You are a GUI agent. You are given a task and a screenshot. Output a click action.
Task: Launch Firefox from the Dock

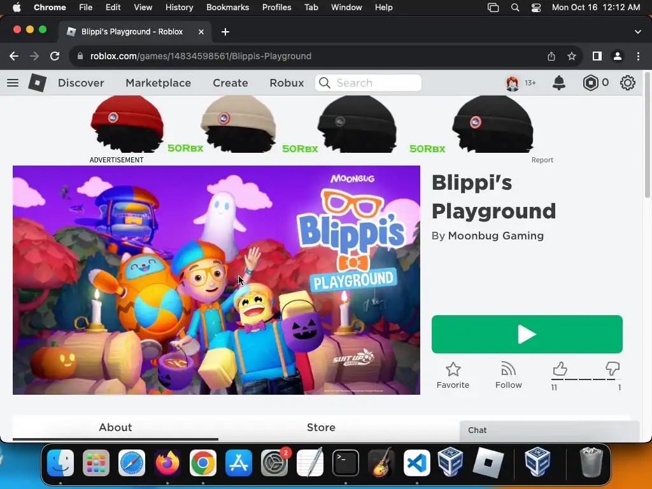tap(167, 463)
